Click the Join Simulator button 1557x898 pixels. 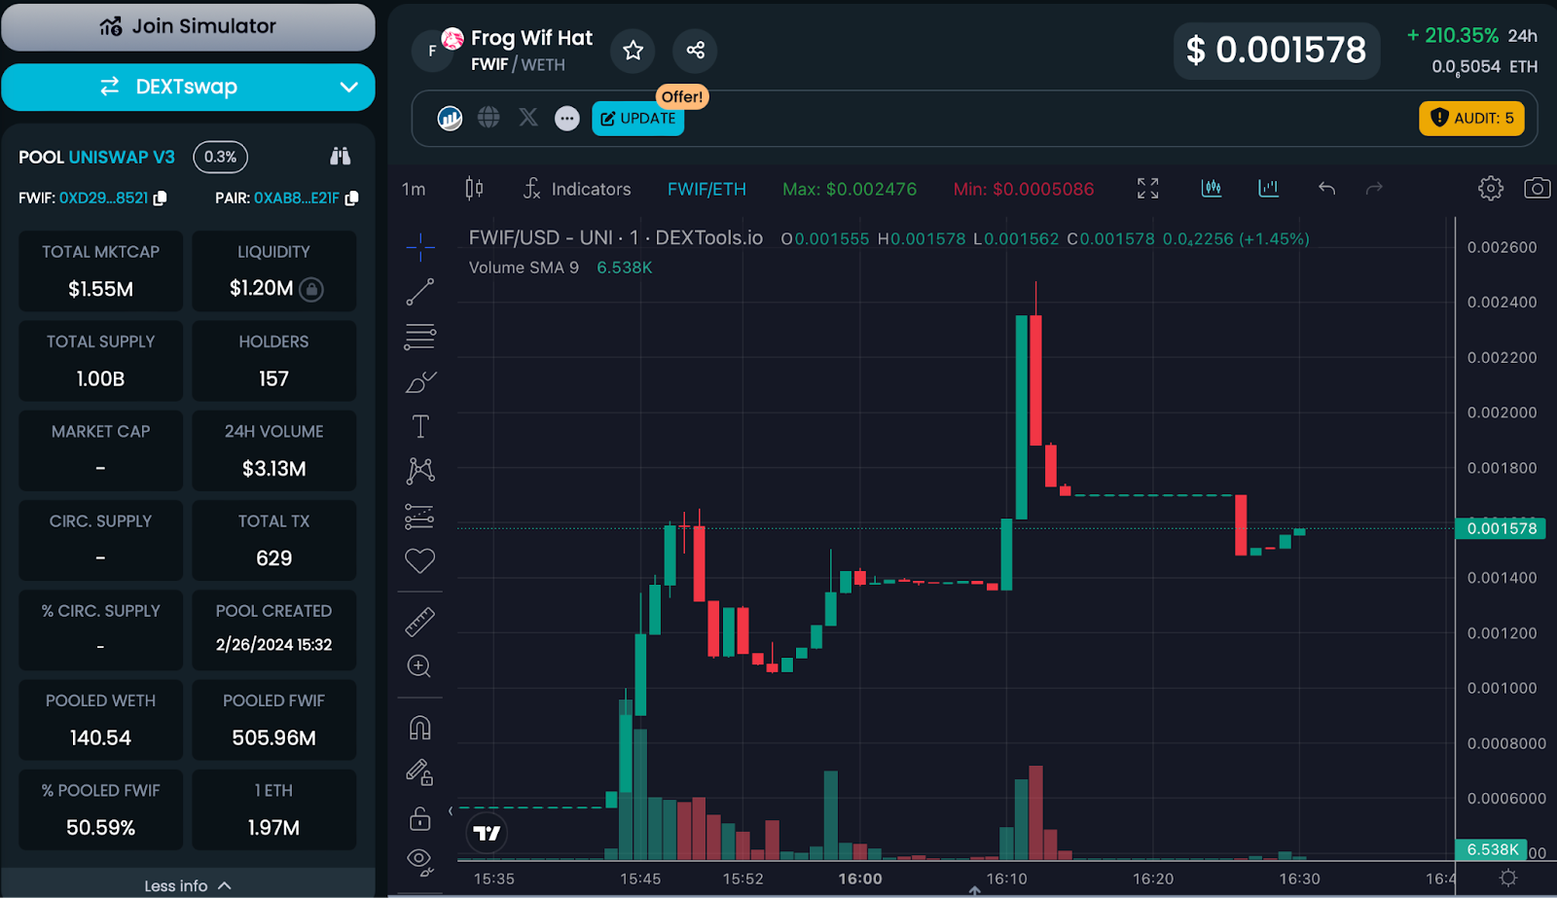coord(188,27)
